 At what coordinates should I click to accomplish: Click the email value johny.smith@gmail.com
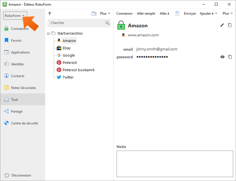(x=157, y=49)
